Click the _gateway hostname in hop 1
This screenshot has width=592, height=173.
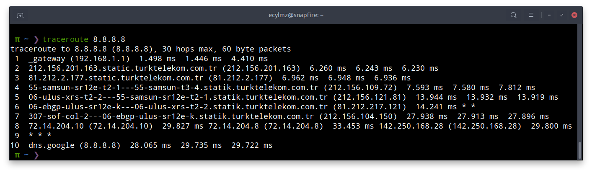pos(47,59)
